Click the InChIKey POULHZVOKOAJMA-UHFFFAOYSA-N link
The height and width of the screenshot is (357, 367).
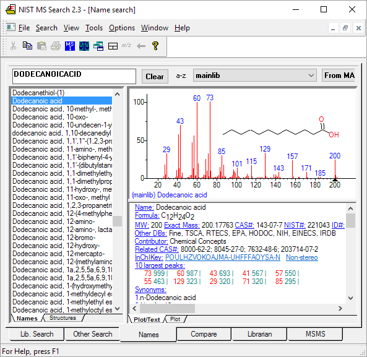pos(223,257)
